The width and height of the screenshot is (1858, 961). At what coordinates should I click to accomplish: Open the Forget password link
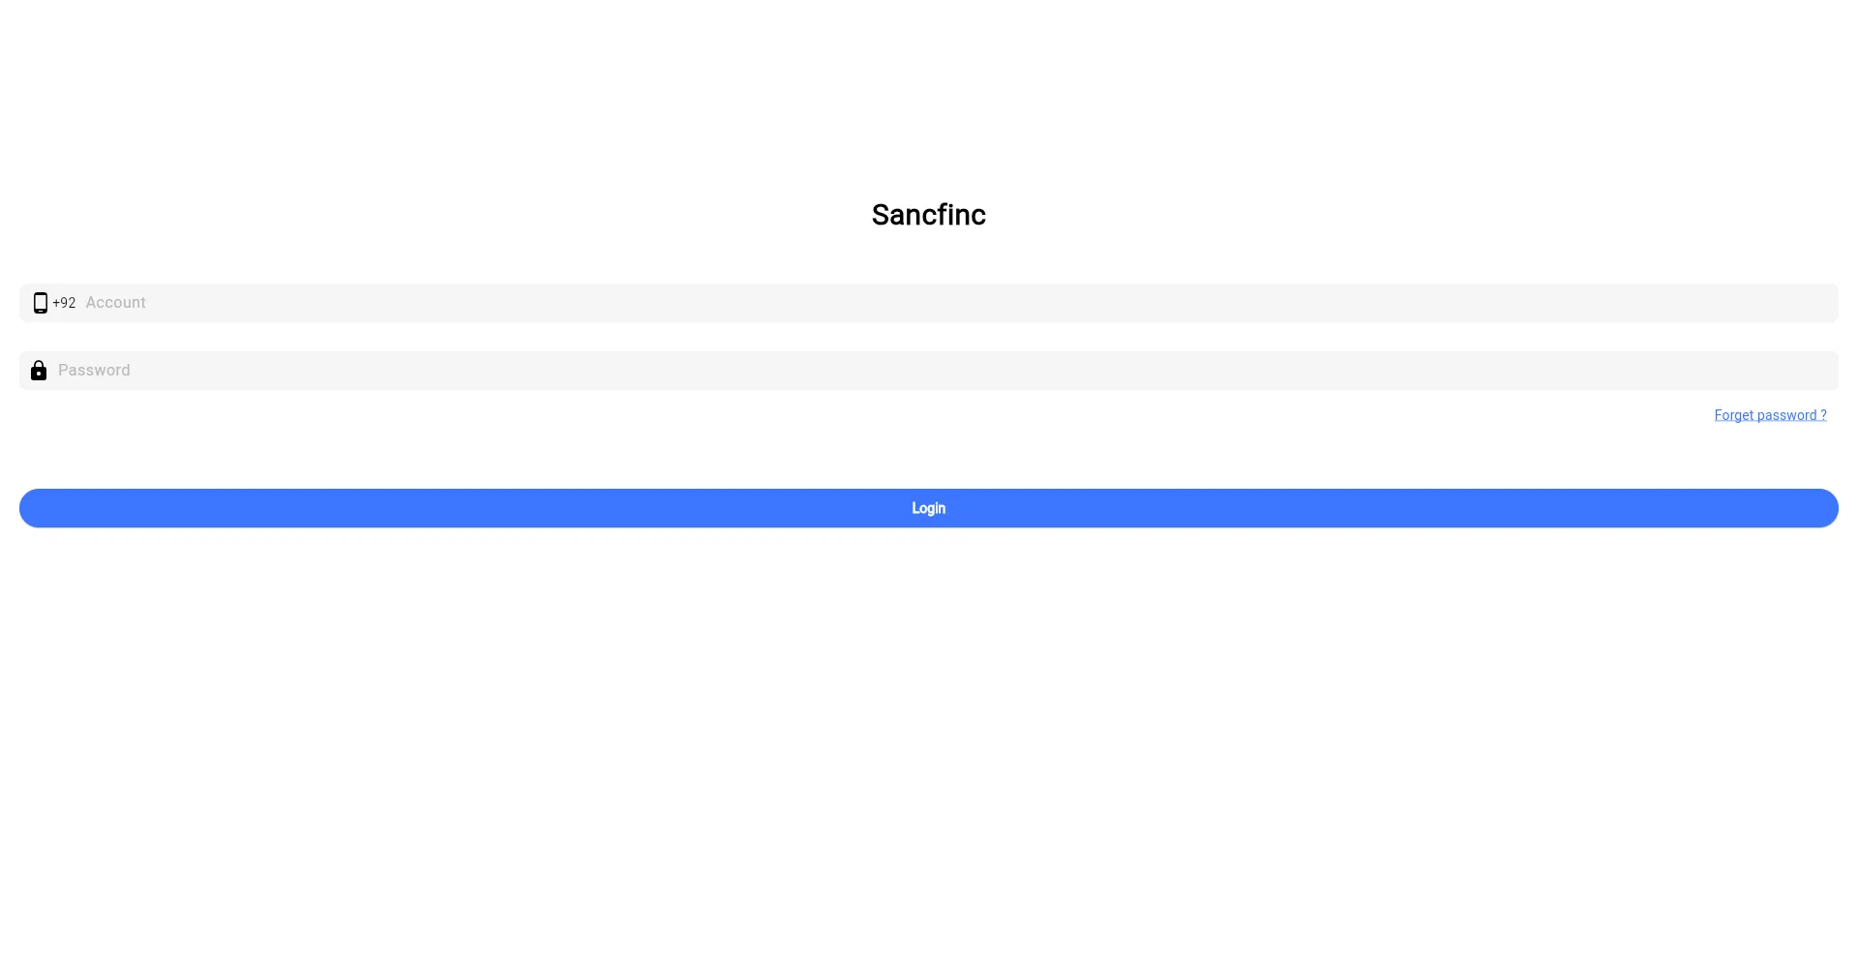pos(1770,415)
